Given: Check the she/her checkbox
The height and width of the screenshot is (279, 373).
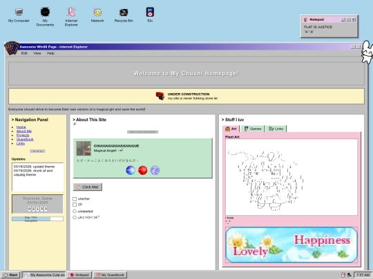Looking at the screenshot, I should 75,199.
